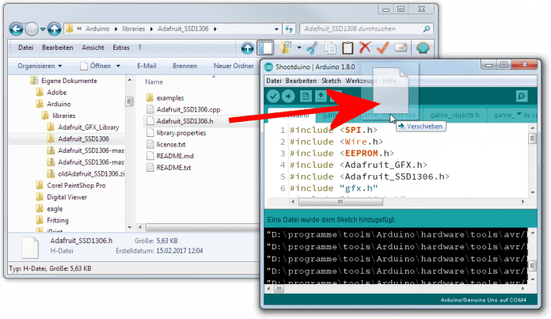551x319 pixels.
Task: Open the Sketch menu in Arduino
Action: tap(331, 82)
